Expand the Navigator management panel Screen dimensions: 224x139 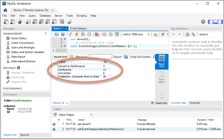pos(46,33)
